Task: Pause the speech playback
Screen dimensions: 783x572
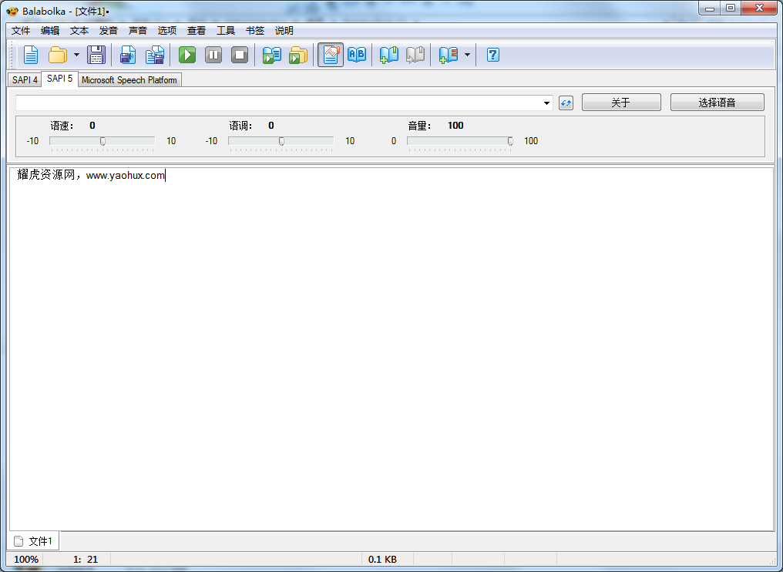Action: tap(213, 55)
